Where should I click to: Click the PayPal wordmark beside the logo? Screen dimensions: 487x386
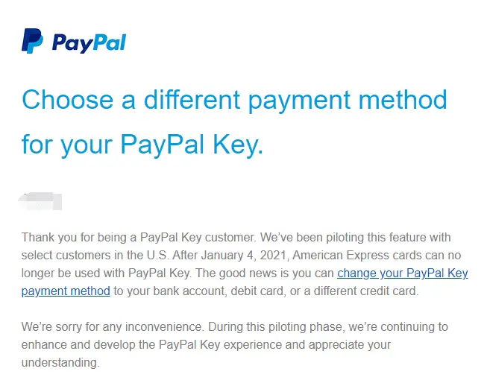[89, 42]
